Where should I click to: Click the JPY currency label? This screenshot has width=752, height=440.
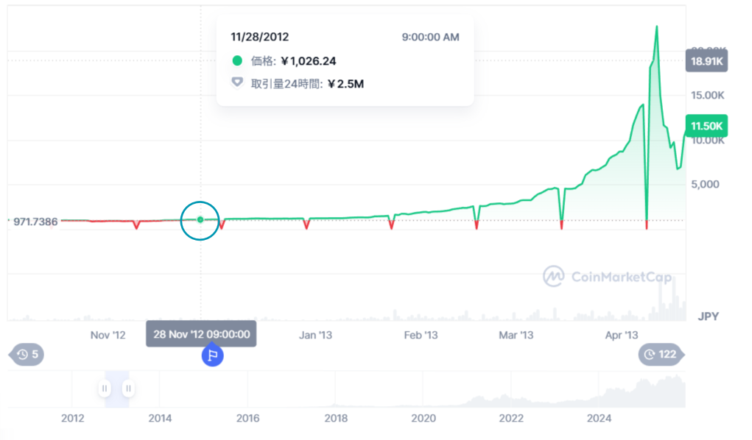pyautogui.click(x=708, y=316)
